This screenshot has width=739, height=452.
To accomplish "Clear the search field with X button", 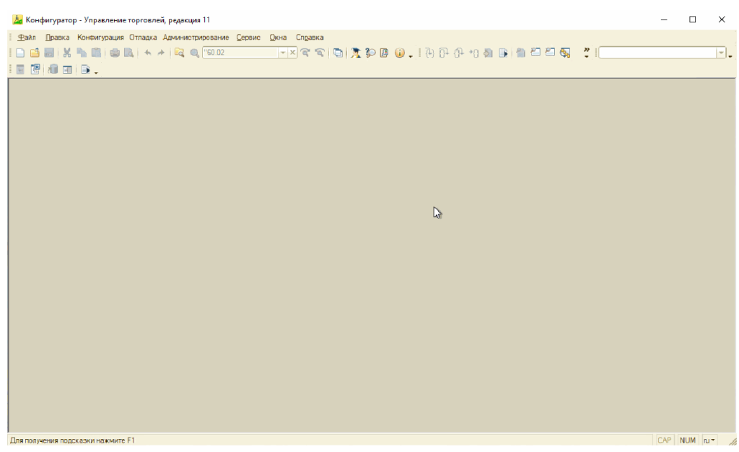I will pos(293,53).
